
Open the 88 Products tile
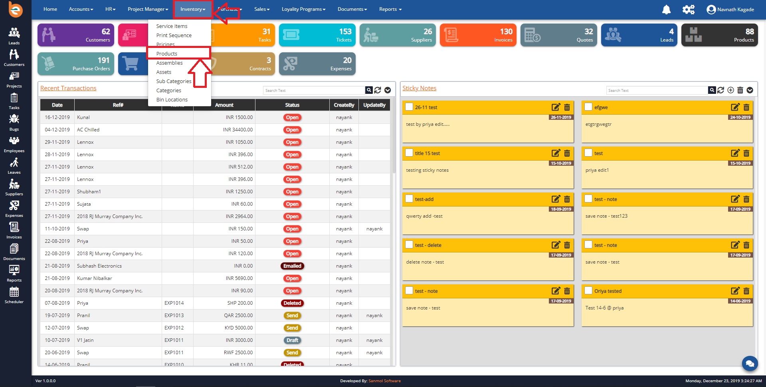[x=720, y=35]
